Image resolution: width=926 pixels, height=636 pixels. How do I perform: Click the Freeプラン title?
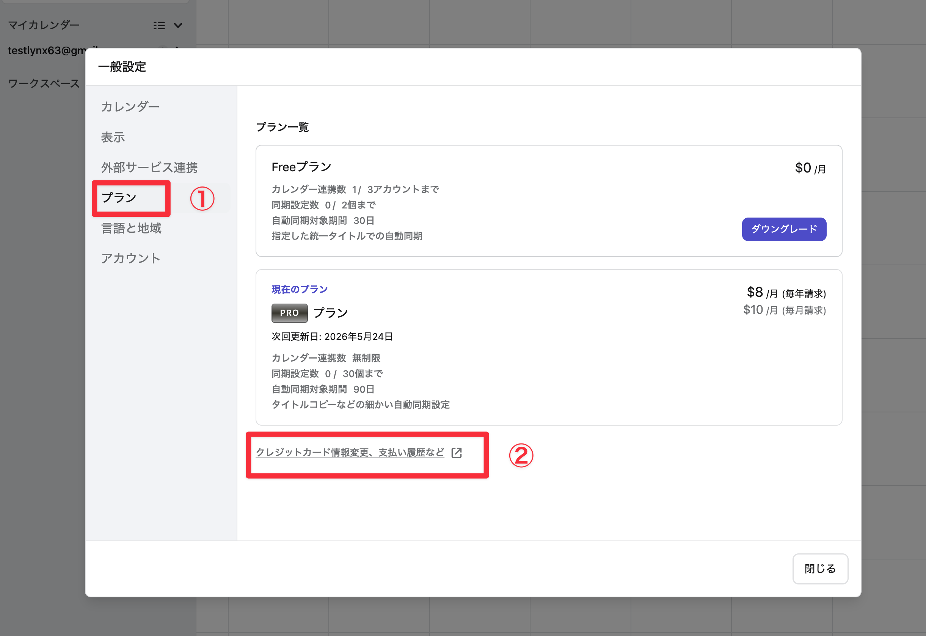(301, 167)
